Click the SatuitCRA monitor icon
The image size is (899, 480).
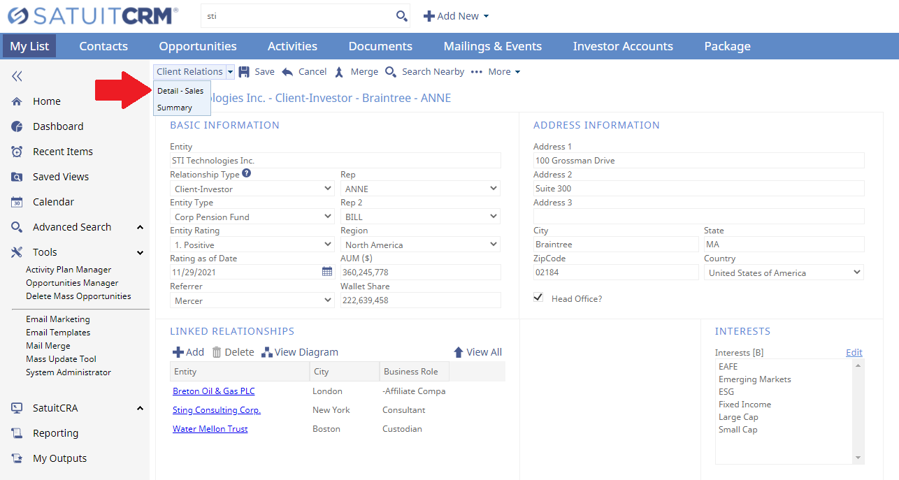pyautogui.click(x=17, y=408)
